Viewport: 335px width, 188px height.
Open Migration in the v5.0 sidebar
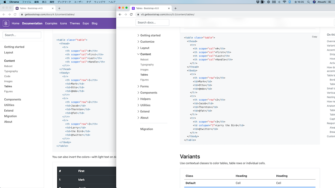pyautogui.click(x=147, y=129)
